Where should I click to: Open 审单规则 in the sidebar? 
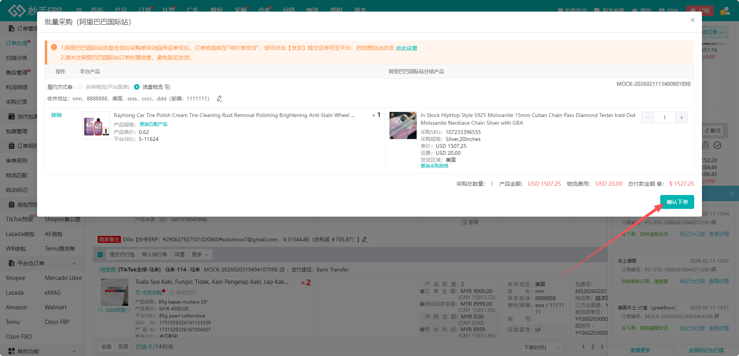click(x=17, y=161)
